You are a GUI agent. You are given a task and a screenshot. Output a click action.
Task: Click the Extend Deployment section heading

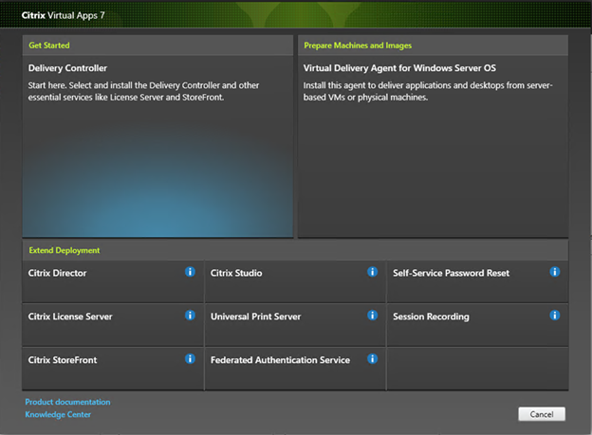pos(65,250)
